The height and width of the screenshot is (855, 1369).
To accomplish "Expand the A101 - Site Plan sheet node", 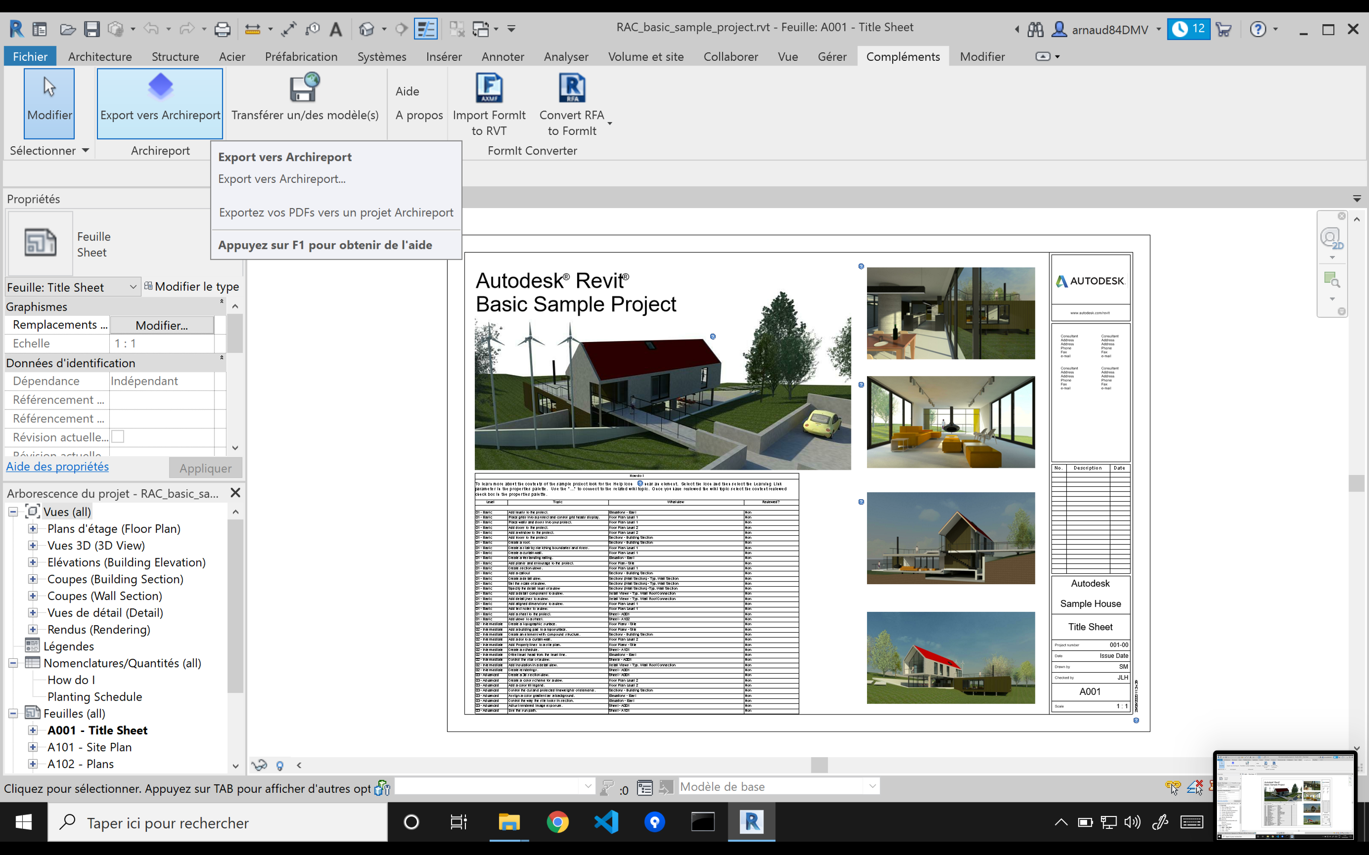I will click(33, 747).
